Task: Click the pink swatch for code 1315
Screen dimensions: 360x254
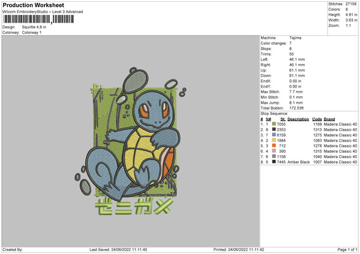Action: tap(274, 151)
